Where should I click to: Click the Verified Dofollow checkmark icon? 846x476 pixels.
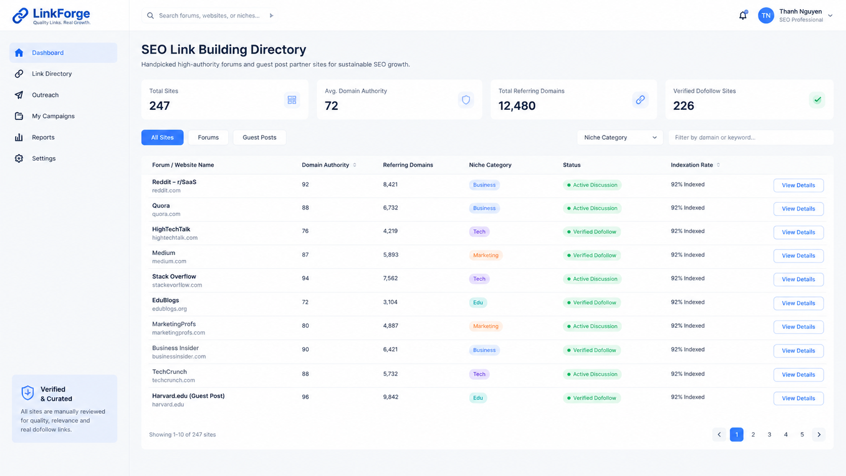(x=817, y=100)
